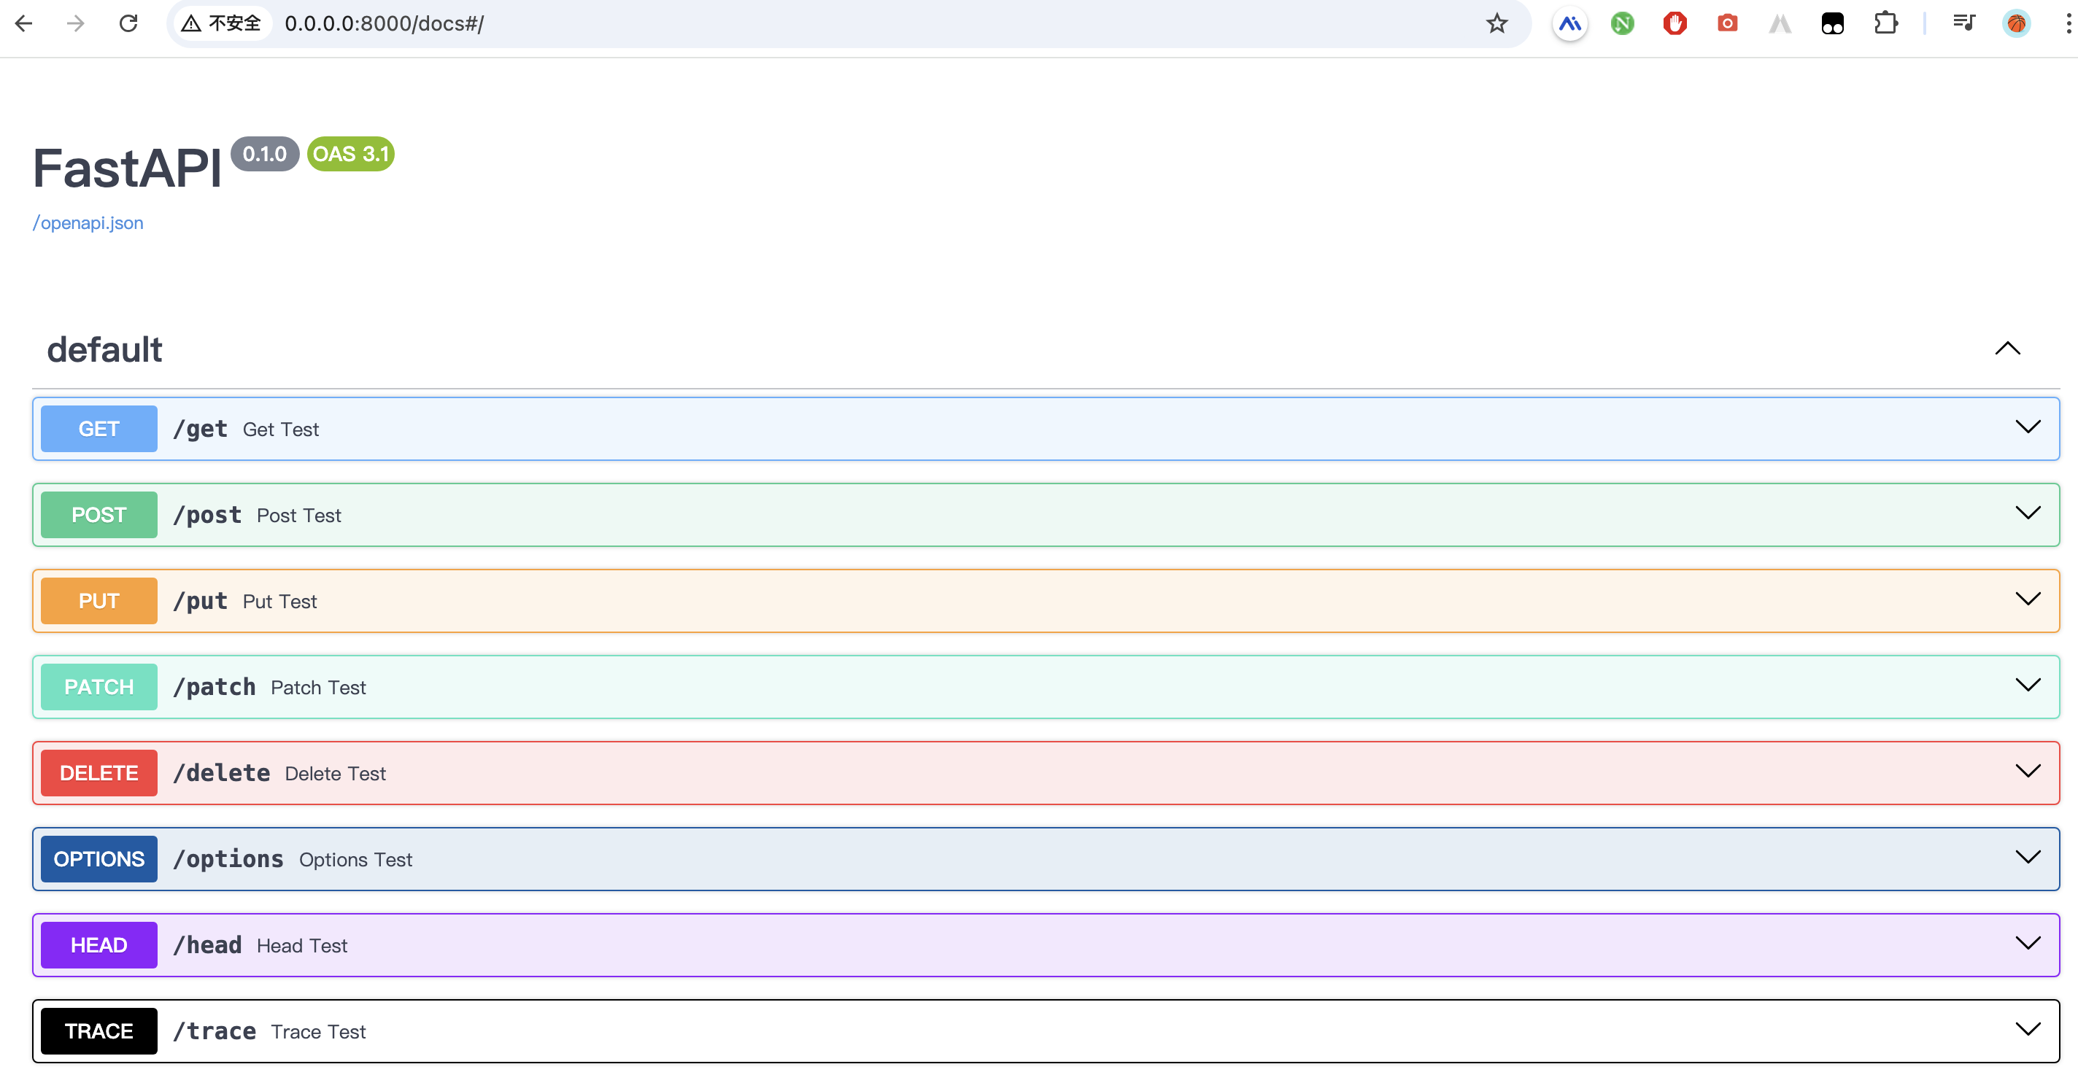This screenshot has height=1091, width=2078.
Task: Click the PUT method badge
Action: 99,601
